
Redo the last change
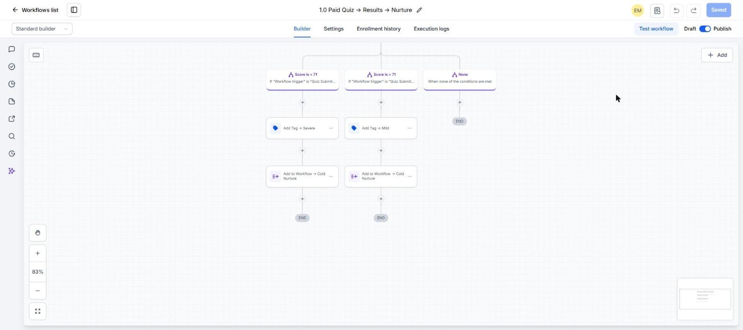tap(694, 10)
